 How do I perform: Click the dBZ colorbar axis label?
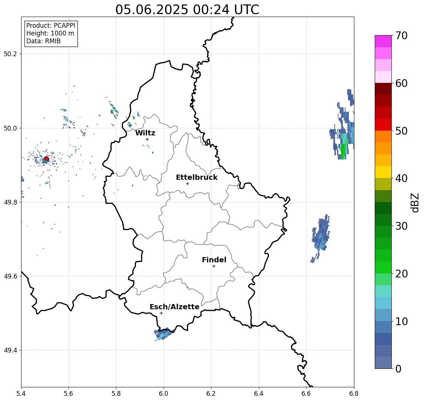click(x=414, y=203)
